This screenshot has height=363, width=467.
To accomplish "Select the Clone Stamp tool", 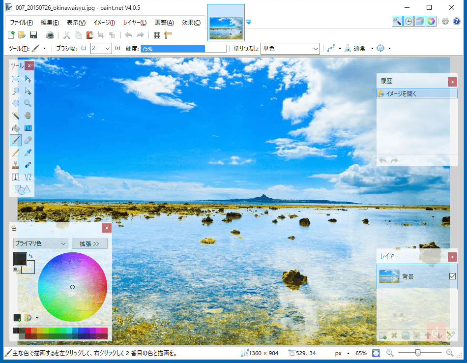I will pyautogui.click(x=16, y=165).
